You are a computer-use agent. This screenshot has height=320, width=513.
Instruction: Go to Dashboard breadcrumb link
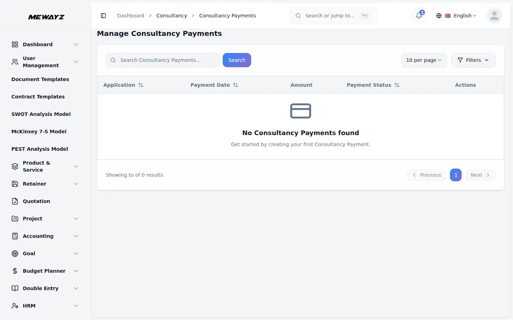pos(130,16)
